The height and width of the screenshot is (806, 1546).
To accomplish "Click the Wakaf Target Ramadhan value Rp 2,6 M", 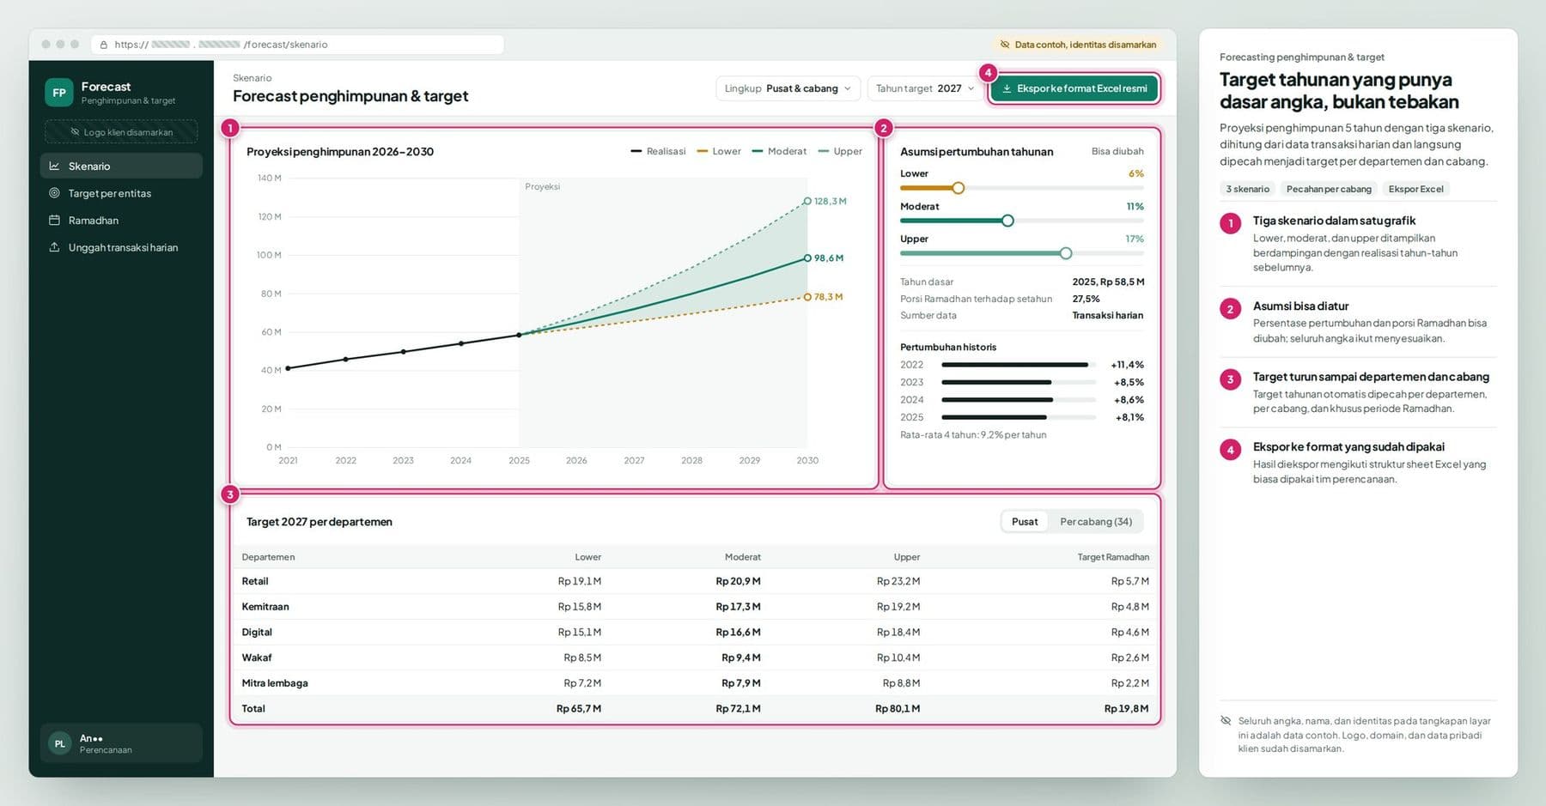I will click(1129, 658).
